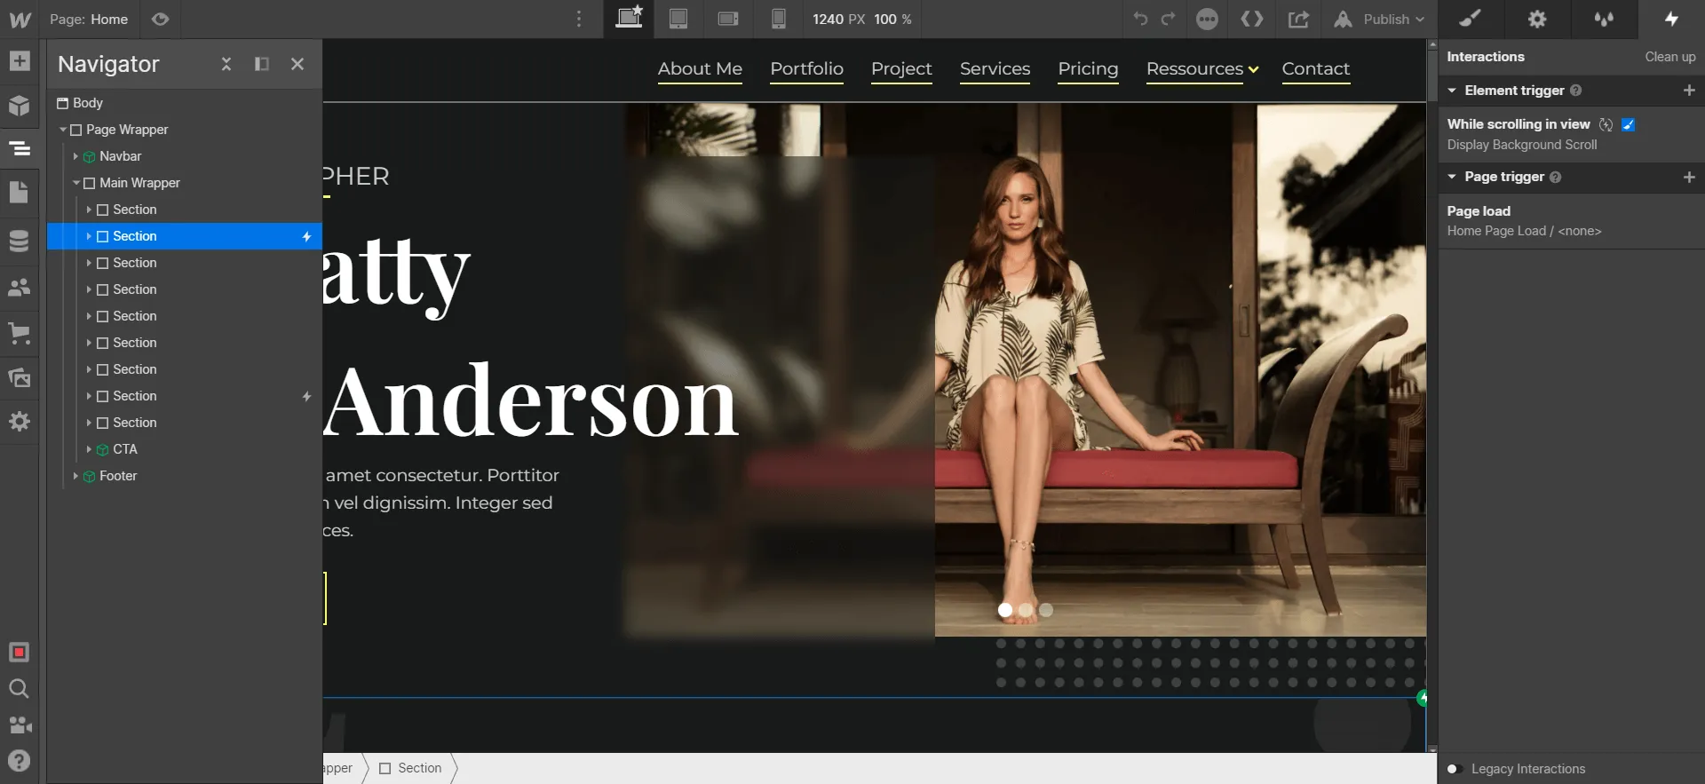Viewport: 1705px width, 784px height.
Task: Open the Assets images panel
Action: coord(20,378)
